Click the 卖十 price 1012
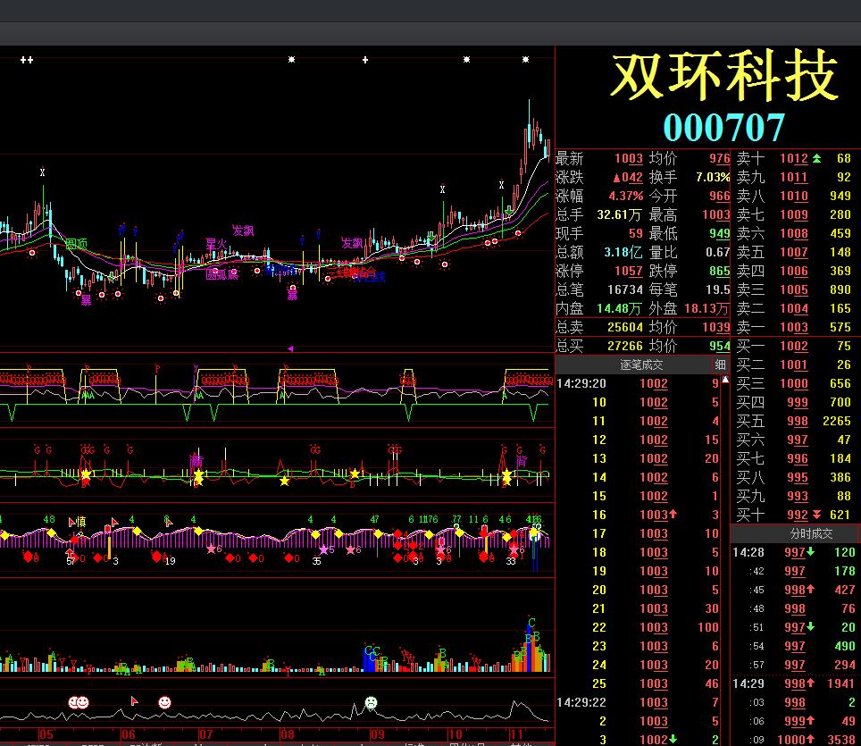The image size is (861, 746). tap(794, 159)
